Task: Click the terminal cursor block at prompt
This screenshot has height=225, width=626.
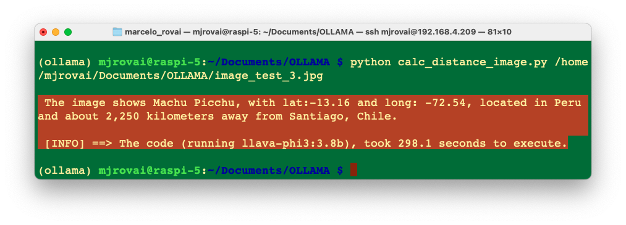Action: pyautogui.click(x=353, y=170)
